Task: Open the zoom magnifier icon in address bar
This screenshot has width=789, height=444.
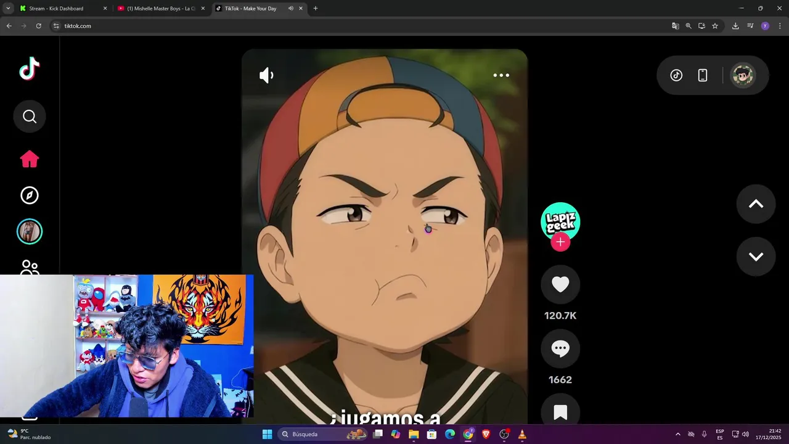Action: click(x=689, y=26)
